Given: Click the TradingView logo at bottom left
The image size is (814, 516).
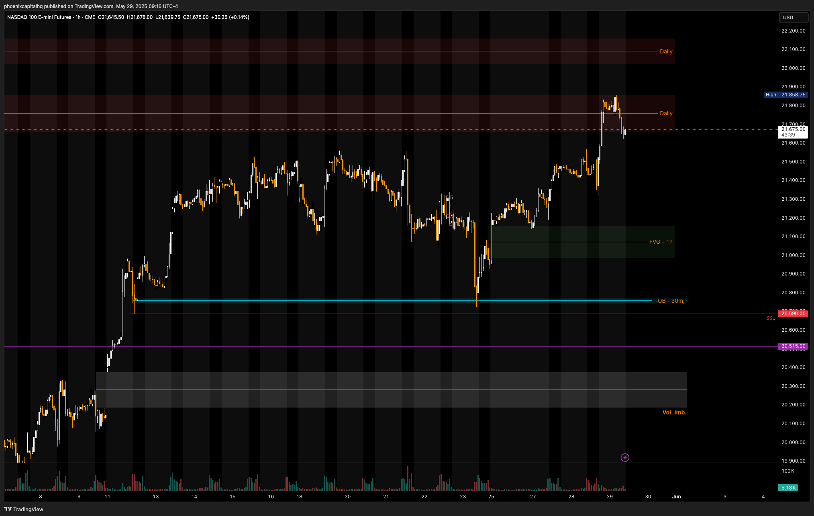Looking at the screenshot, I should click(24, 509).
